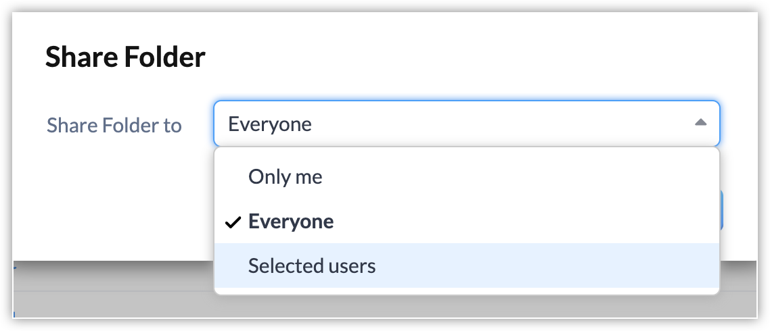Click the "Share Folder to" label

(x=114, y=125)
